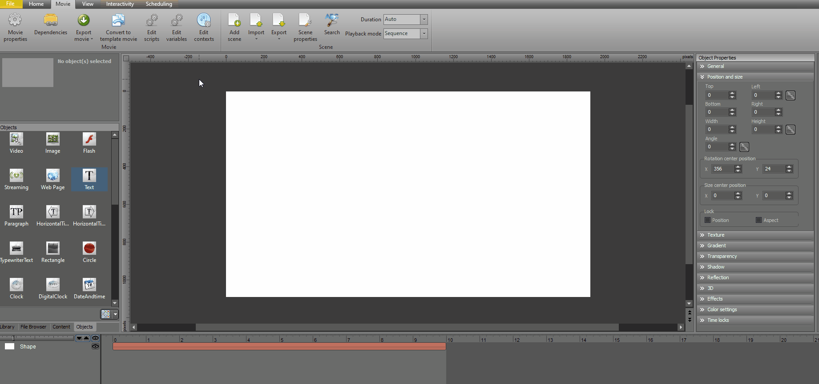
Task: Select the Streaming object
Action: pos(16,179)
